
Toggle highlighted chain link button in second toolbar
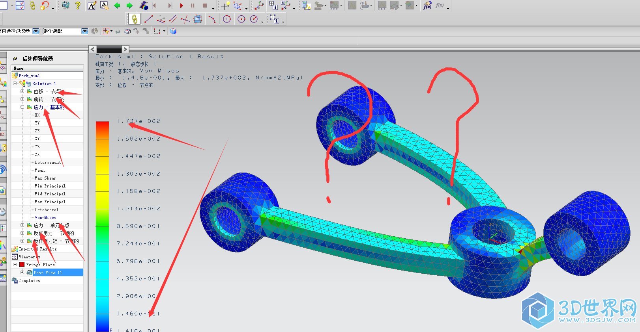point(135,19)
